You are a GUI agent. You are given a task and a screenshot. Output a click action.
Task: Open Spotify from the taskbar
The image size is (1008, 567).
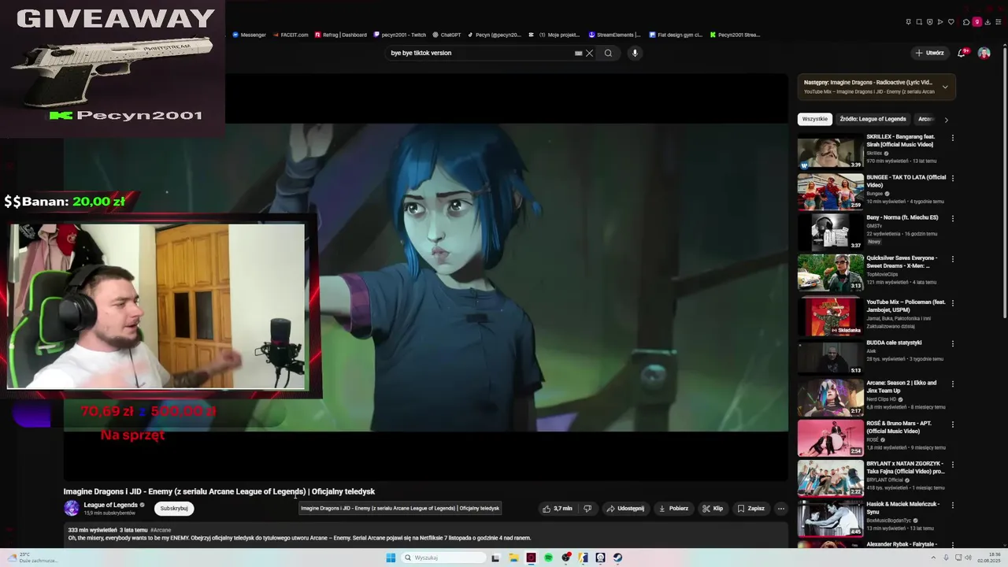548,558
